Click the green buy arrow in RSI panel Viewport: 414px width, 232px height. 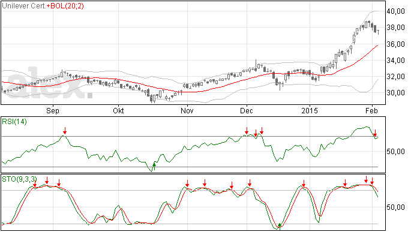(x=154, y=166)
